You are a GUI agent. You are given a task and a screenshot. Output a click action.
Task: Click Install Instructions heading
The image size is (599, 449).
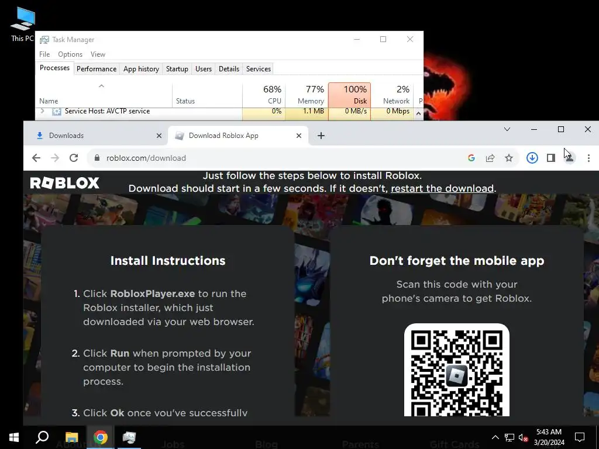(x=168, y=261)
